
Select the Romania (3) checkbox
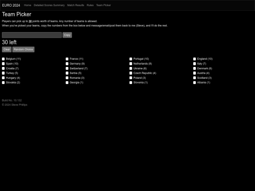[67, 78]
